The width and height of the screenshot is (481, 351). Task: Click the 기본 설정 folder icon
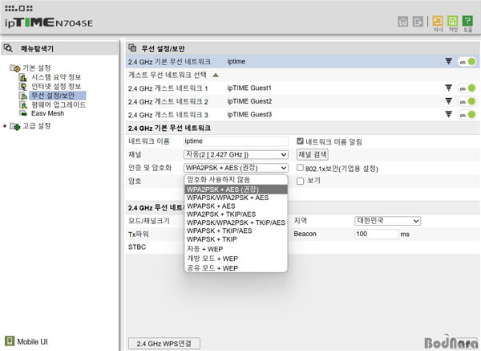point(15,68)
